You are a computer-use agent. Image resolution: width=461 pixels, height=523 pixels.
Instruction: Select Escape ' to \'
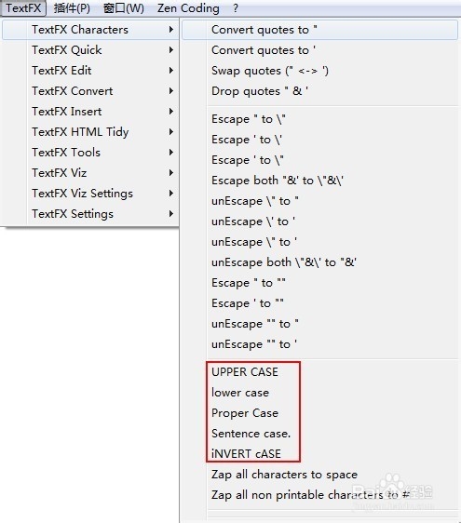tap(320, 140)
